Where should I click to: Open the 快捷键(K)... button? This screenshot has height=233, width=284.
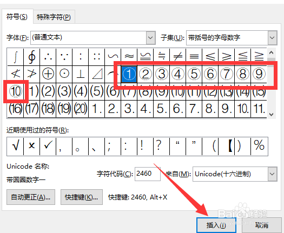coord(82,197)
